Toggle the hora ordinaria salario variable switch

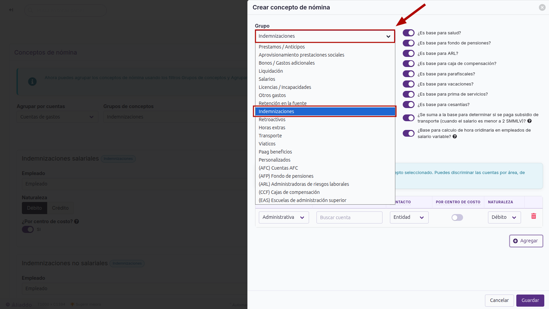pyautogui.click(x=408, y=133)
